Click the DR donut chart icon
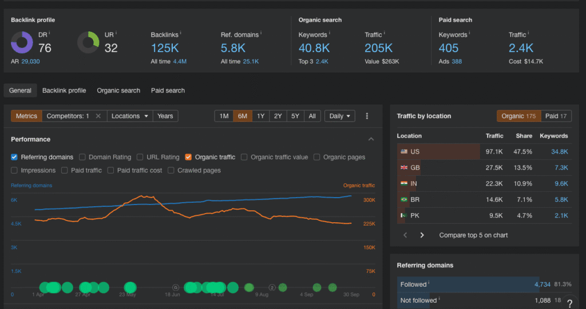586x309 pixels. click(x=22, y=43)
